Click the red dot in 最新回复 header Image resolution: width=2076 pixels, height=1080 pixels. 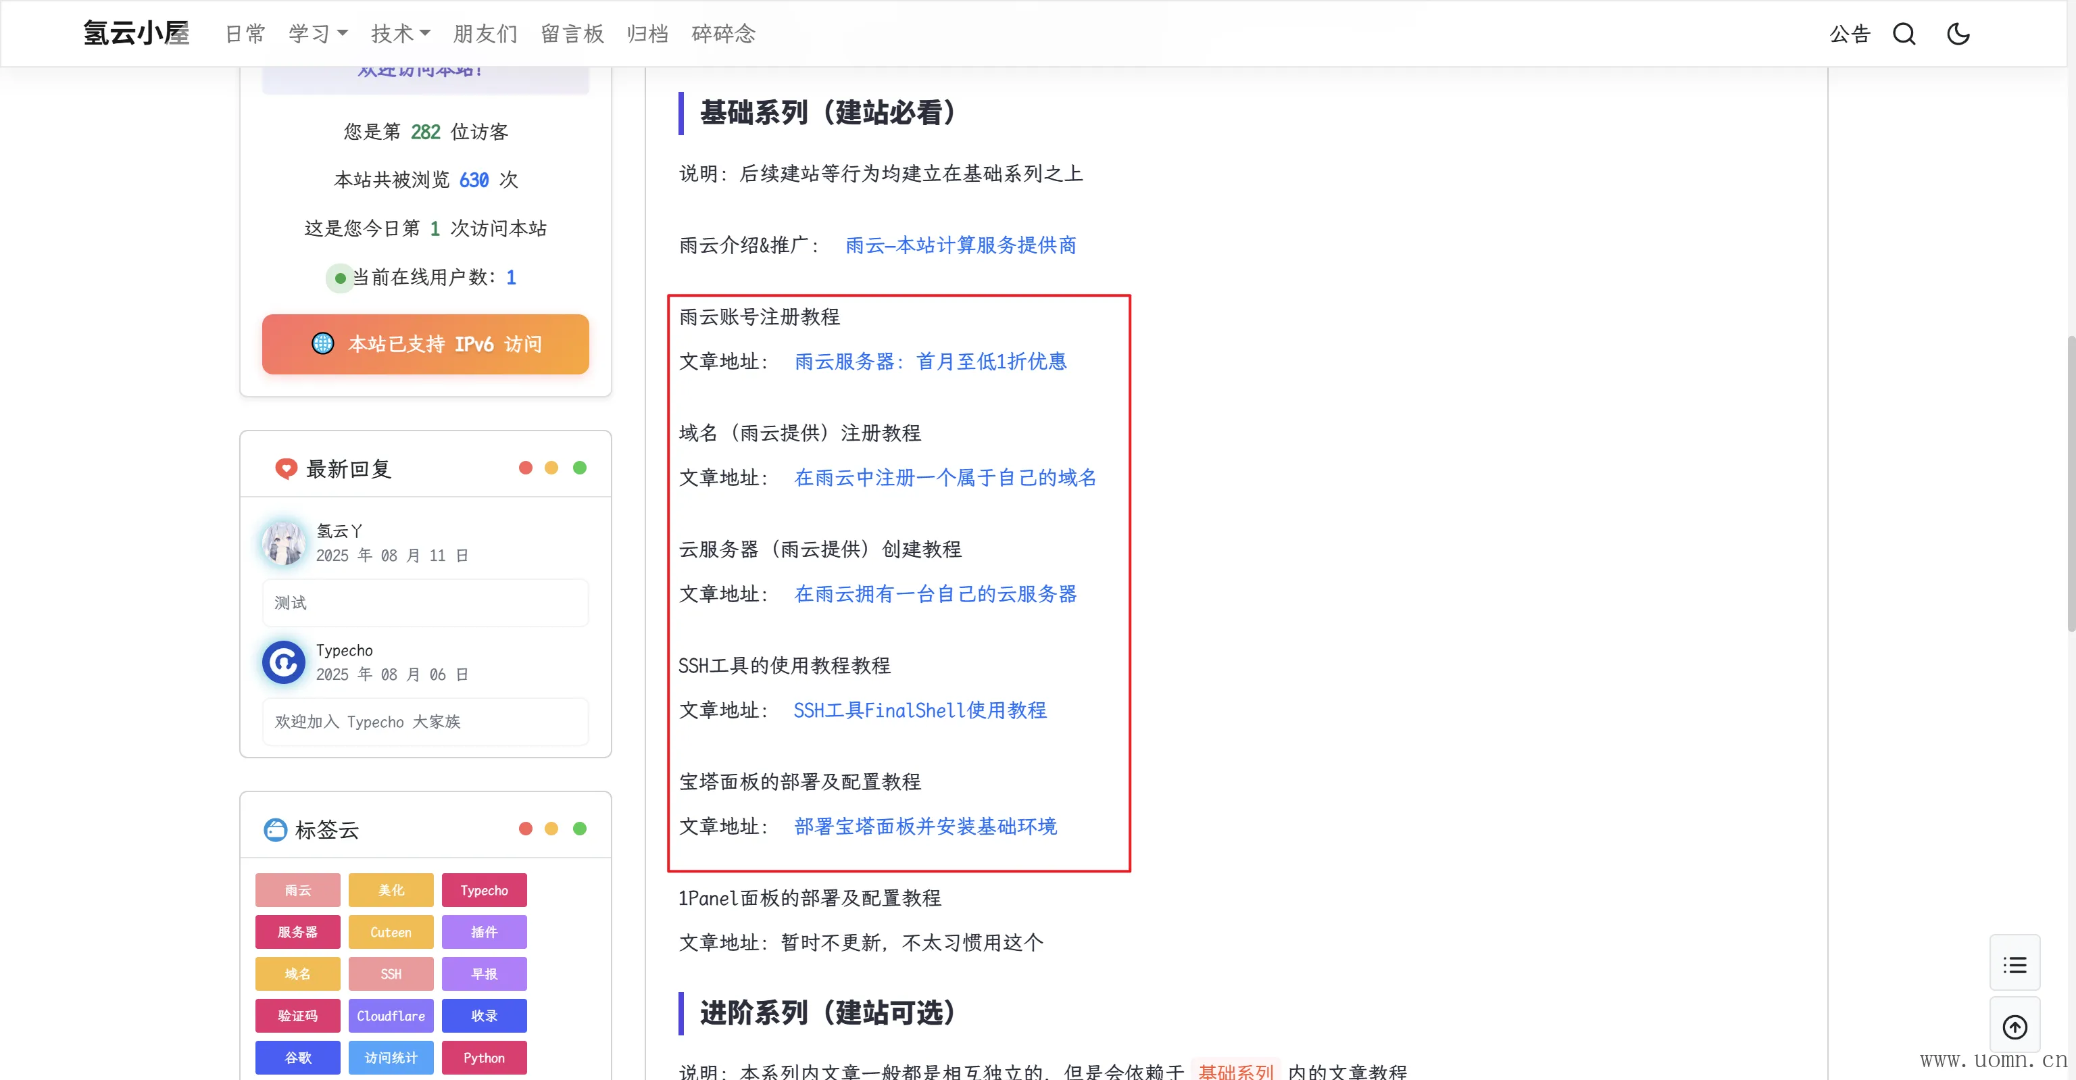tap(526, 468)
